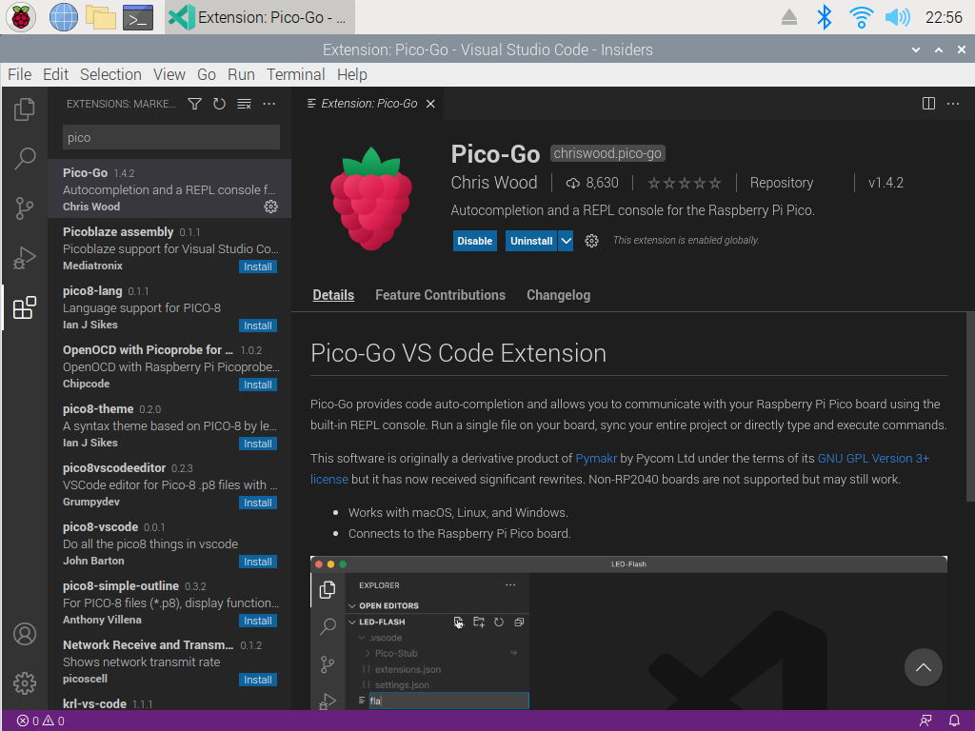Install pico8-theme extension

click(x=257, y=444)
